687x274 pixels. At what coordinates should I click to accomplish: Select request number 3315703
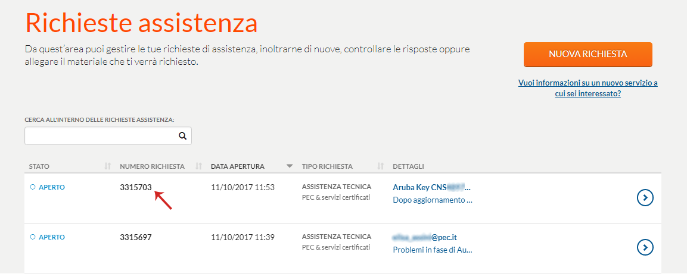[136, 187]
